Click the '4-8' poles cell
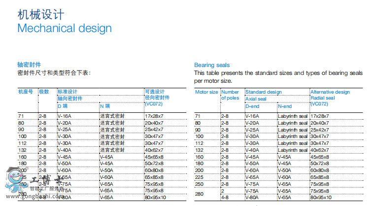The height and width of the screenshot is (206, 377). tap(225, 198)
